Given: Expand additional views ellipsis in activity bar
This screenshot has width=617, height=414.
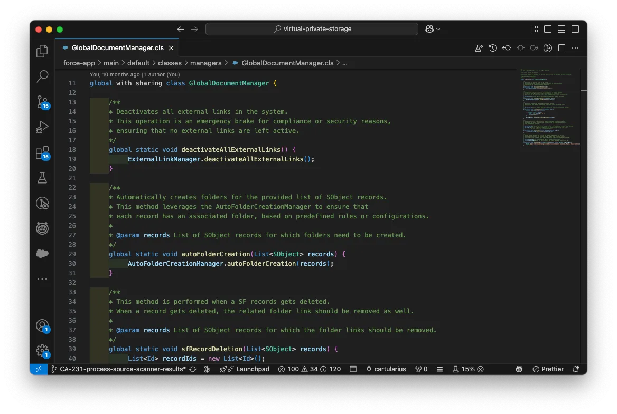Looking at the screenshot, I should tap(42, 279).
